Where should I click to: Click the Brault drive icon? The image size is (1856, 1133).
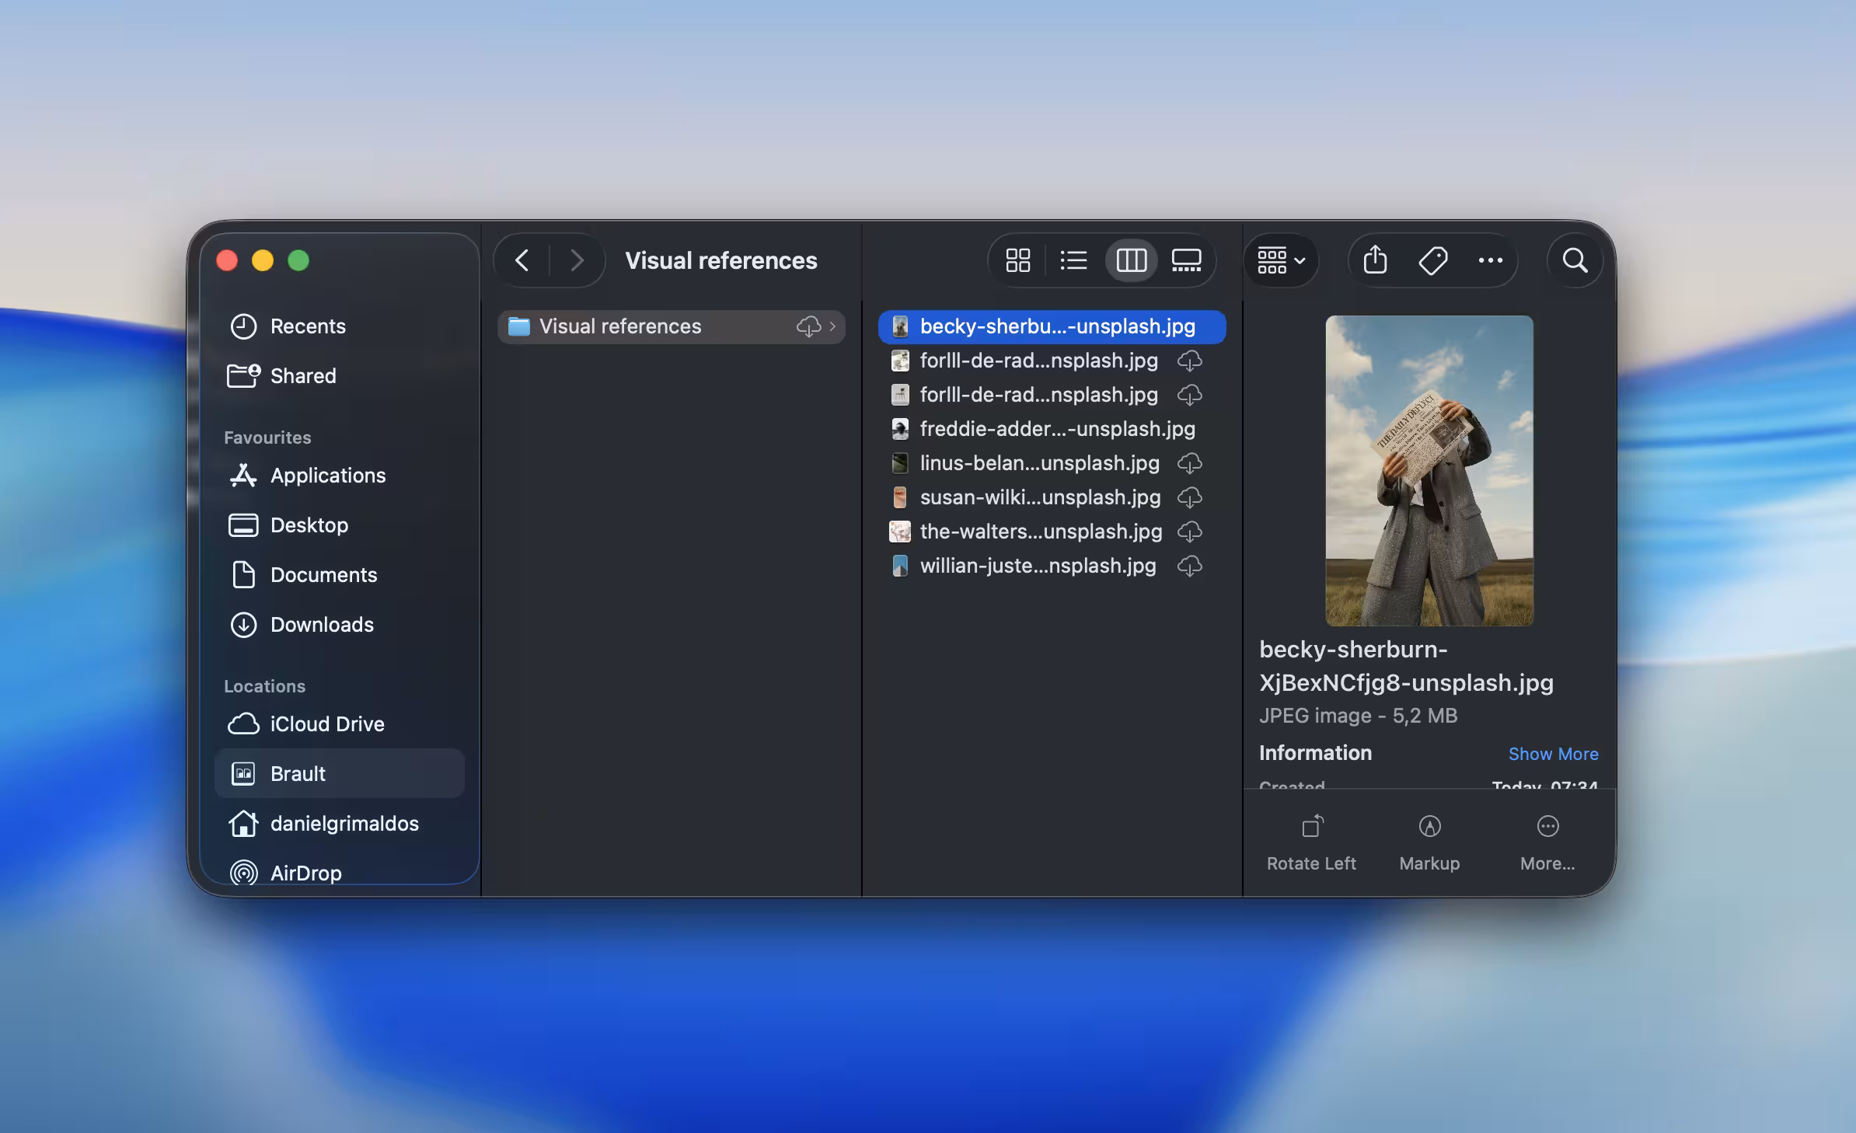coord(243,774)
